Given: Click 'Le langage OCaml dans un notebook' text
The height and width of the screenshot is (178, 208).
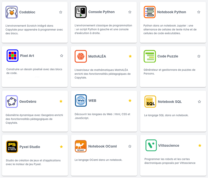Looking at the screenshot, I should pos(98,160).
